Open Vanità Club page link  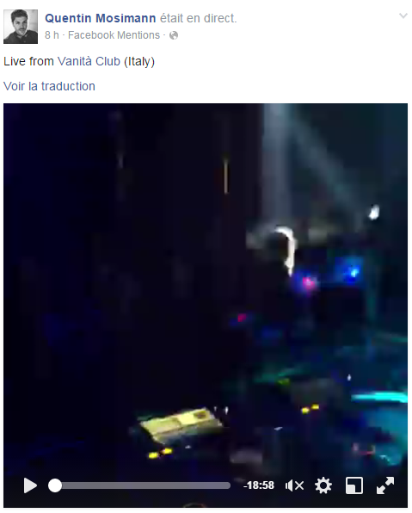(89, 61)
